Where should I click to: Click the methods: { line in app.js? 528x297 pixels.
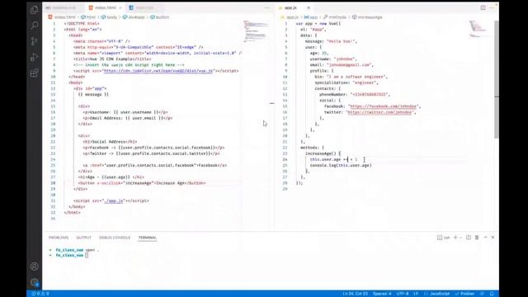[312, 148]
